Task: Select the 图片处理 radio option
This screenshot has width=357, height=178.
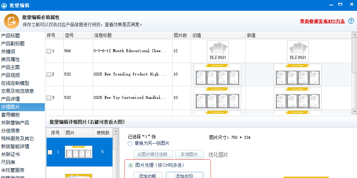Action: point(131,165)
